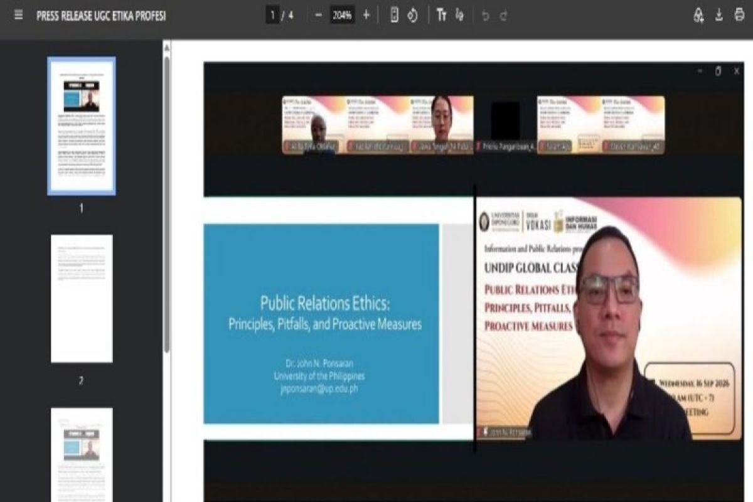
Task: Rotate the document counterclockwise
Action: [412, 16]
